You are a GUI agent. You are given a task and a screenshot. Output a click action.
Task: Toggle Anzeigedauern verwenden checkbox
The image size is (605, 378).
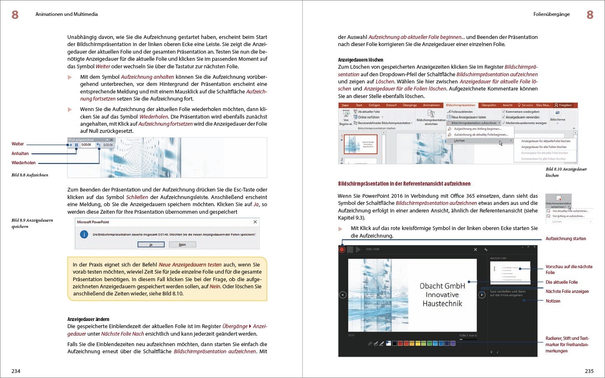(503, 117)
